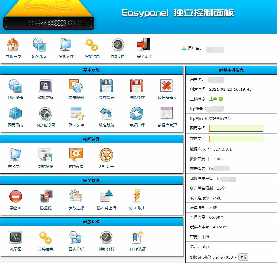This screenshot has width=277, height=263.
Task: Open 默认文件 settings
Action: pos(77,113)
